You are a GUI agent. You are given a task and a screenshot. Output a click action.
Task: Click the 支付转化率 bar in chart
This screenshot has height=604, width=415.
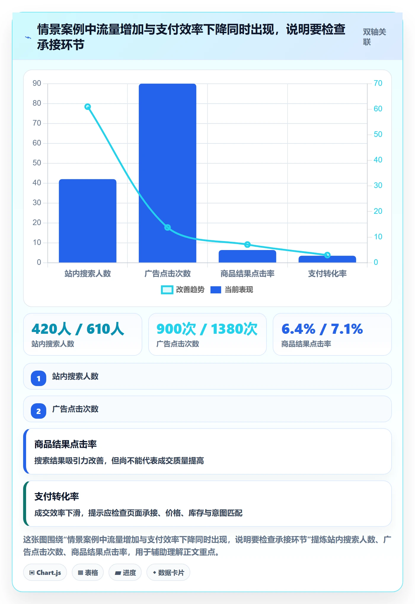327,259
